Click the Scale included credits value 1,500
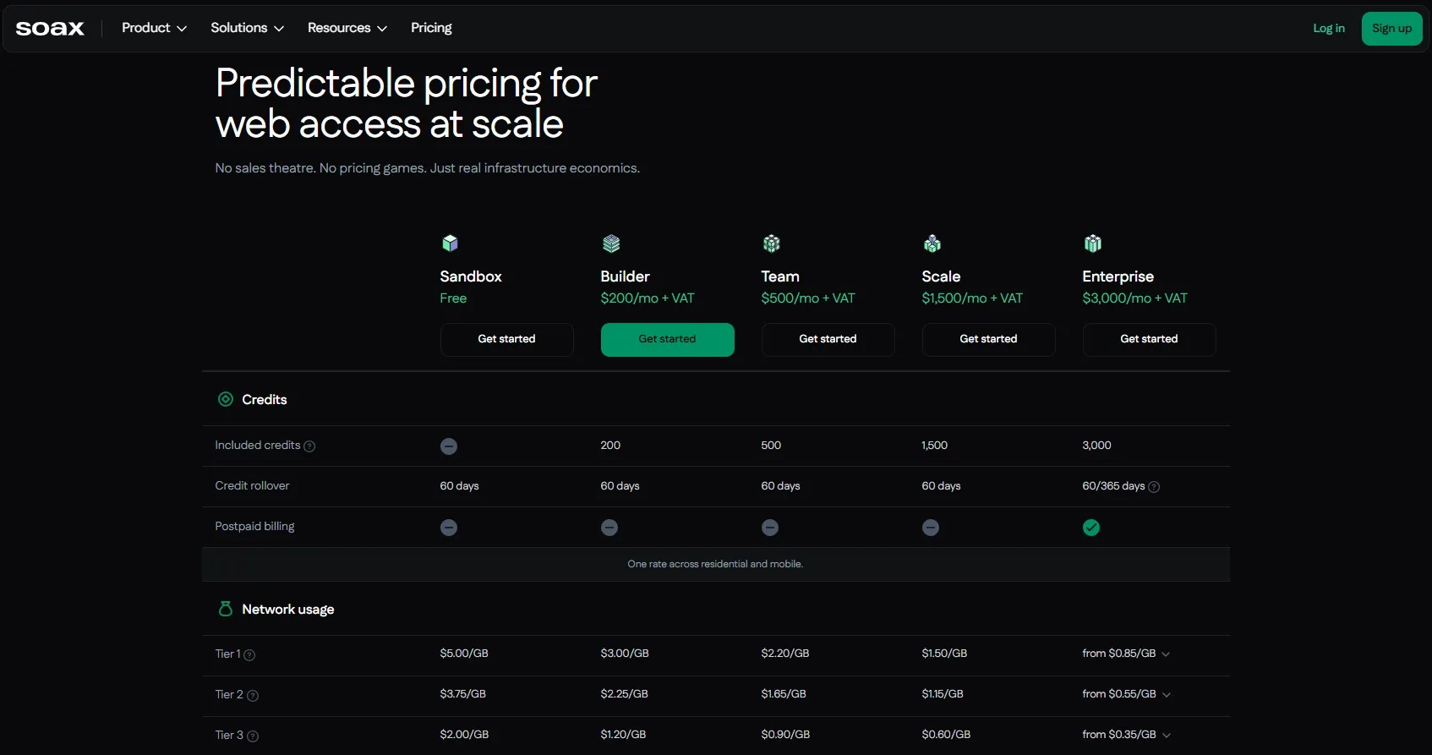This screenshot has height=755, width=1432. (934, 446)
